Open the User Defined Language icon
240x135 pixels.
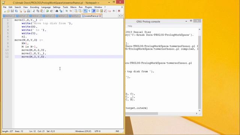(x=97, y=11)
